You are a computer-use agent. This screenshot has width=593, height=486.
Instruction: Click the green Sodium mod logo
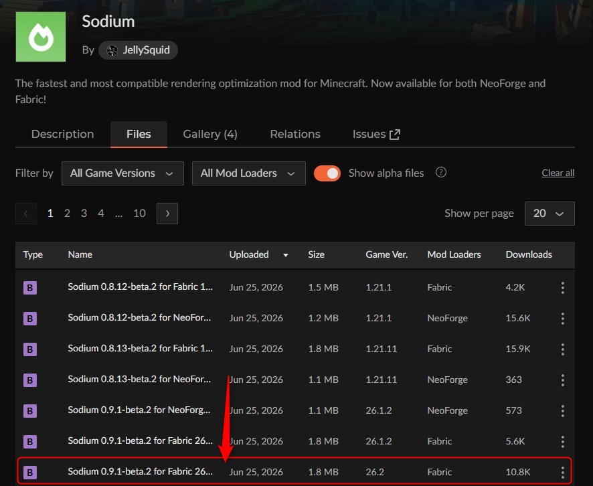[40, 37]
